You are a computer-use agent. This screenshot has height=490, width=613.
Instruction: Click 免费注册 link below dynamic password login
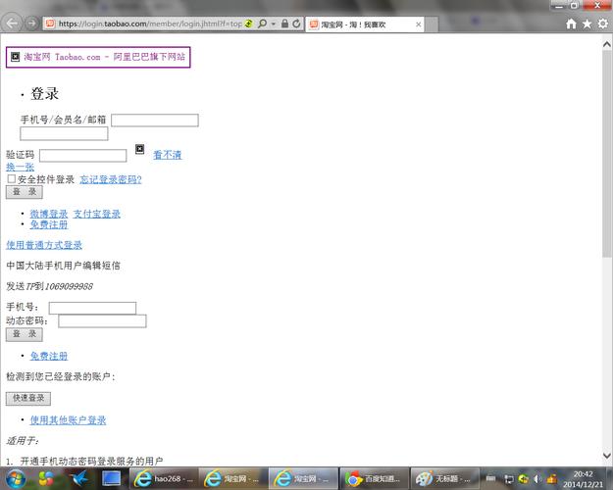click(x=49, y=356)
